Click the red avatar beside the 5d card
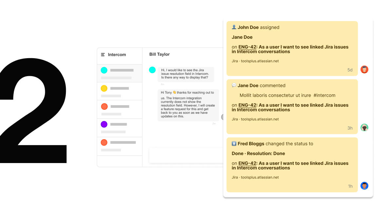380x215 pixels. click(364, 69)
